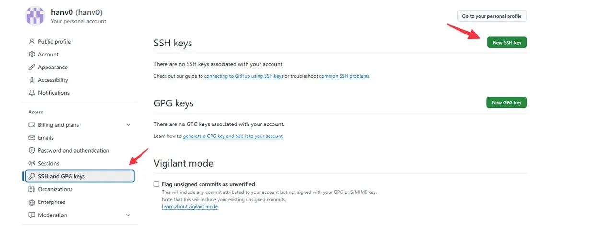This screenshot has height=226, width=614.
Task: Expand the Moderation section chevron
Action: coord(128,215)
